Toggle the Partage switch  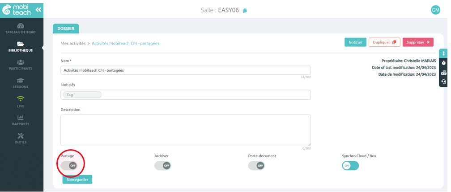pyautogui.click(x=69, y=166)
